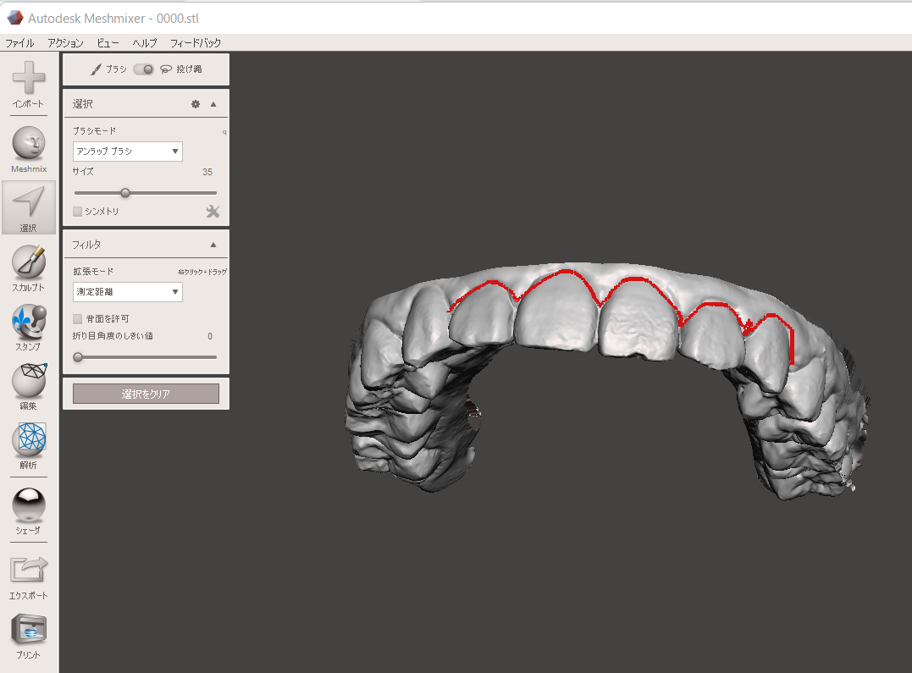Image resolution: width=912 pixels, height=673 pixels.
Task: Toggle the ブラシ / 投げ縄 mode switch
Action: 144,69
